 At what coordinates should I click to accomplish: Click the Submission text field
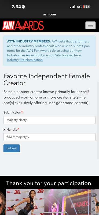(49, 120)
